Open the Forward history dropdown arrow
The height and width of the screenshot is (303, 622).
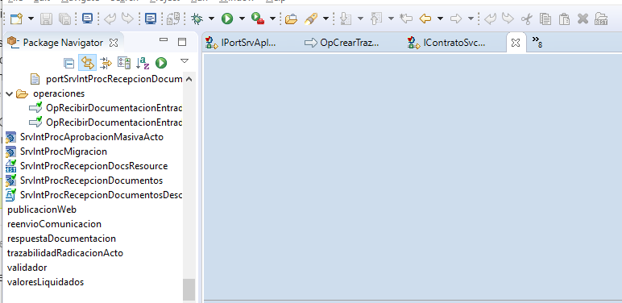471,19
